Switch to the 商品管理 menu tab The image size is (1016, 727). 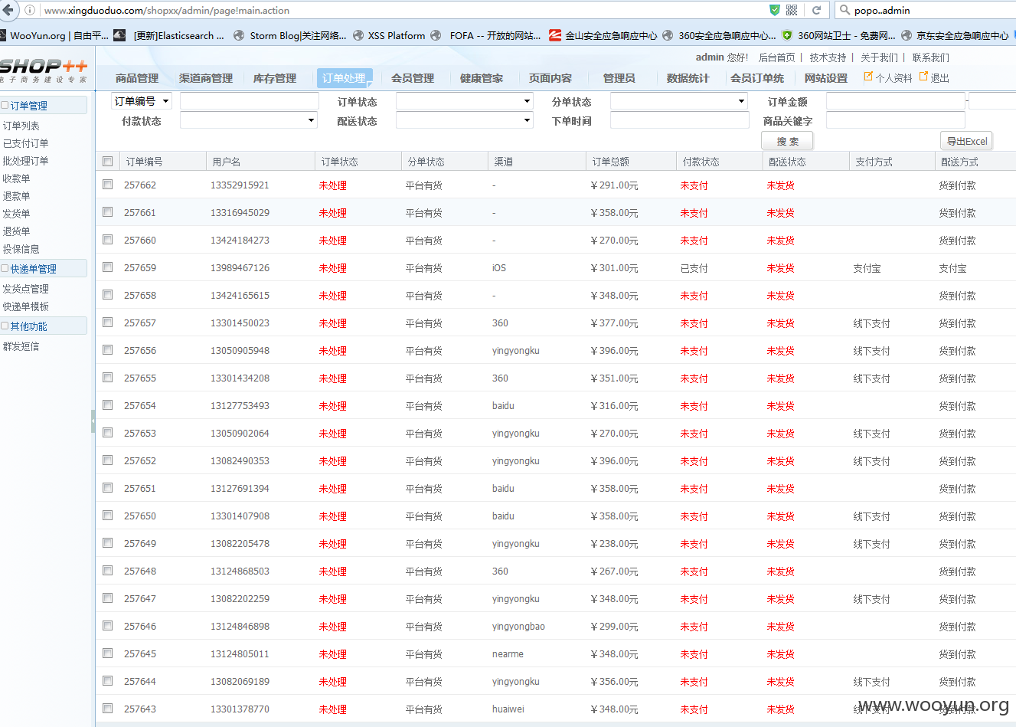coord(137,78)
